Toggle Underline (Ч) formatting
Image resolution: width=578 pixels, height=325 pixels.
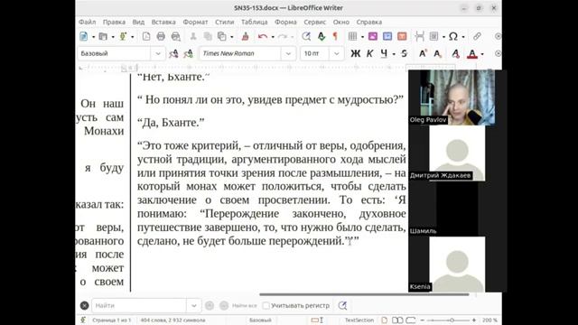click(384, 53)
